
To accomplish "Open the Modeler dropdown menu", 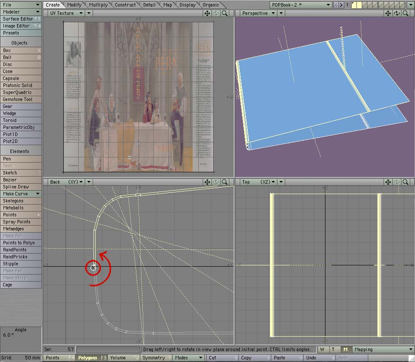I will 21,12.
